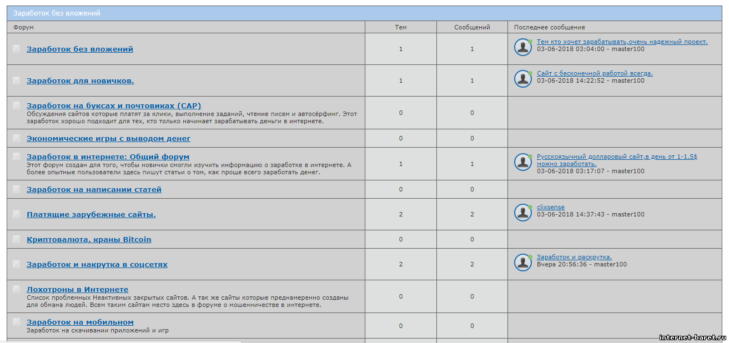Image resolution: width=729 pixels, height=343 pixels.
Task: Click status icon left of "Криптовалюта, краны Bitcoin"
Action: 17,239
